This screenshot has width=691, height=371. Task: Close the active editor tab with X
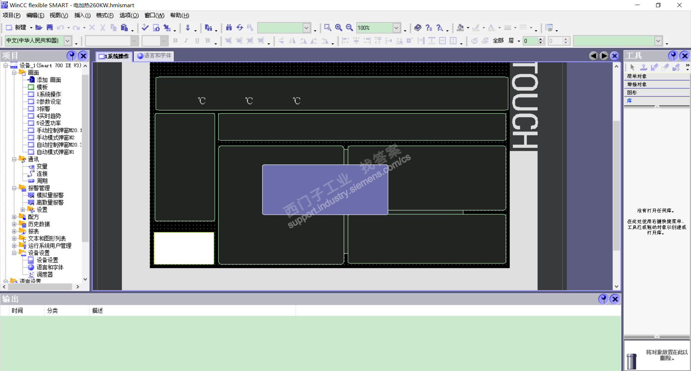click(x=615, y=56)
